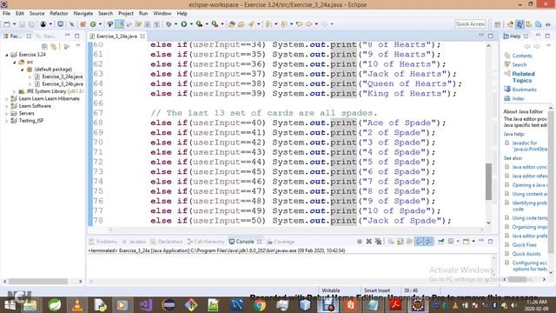The image size is (556, 313).
Task: Click the Debug bug icon in the toolbar
Action: pos(168,24)
